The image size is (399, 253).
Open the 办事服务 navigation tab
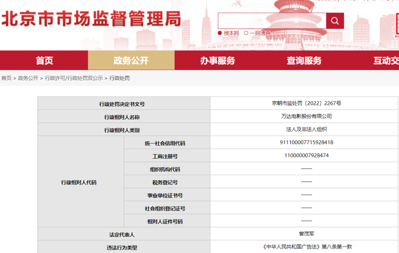(x=218, y=60)
